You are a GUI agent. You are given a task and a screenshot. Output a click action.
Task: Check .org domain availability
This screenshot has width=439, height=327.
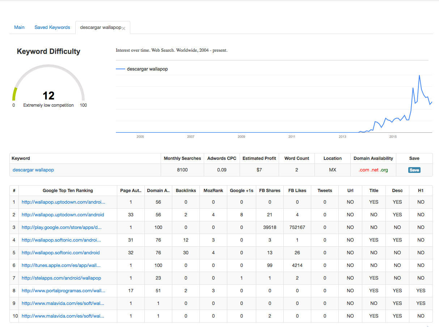point(384,170)
